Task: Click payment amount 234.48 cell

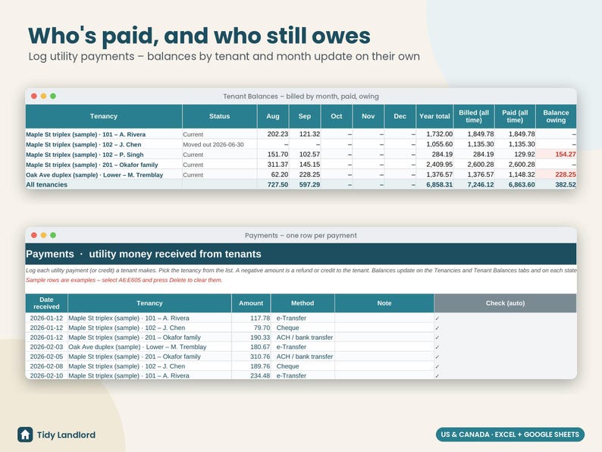Action: click(251, 375)
